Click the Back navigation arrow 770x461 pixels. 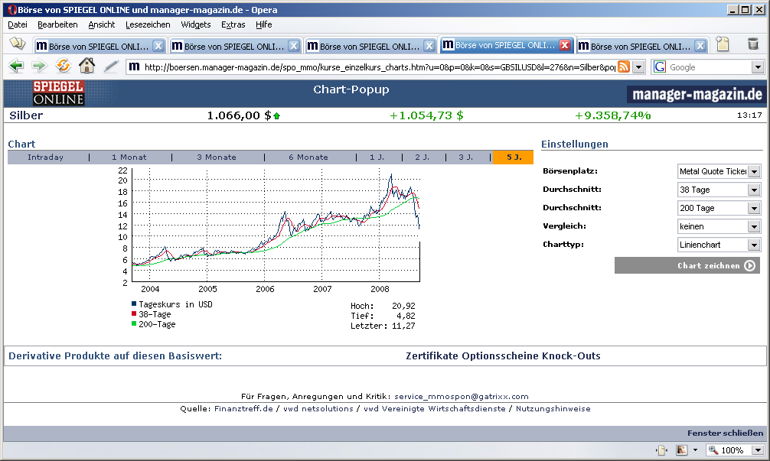pyautogui.click(x=16, y=67)
